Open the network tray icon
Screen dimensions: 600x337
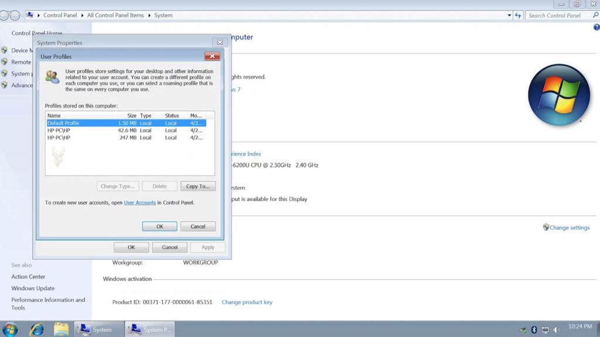tap(546, 330)
